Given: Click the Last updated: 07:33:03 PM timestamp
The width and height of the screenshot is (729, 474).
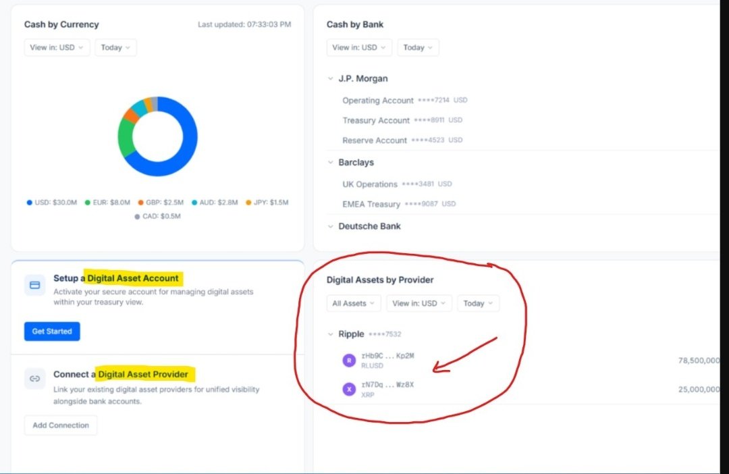Looking at the screenshot, I should [244, 24].
